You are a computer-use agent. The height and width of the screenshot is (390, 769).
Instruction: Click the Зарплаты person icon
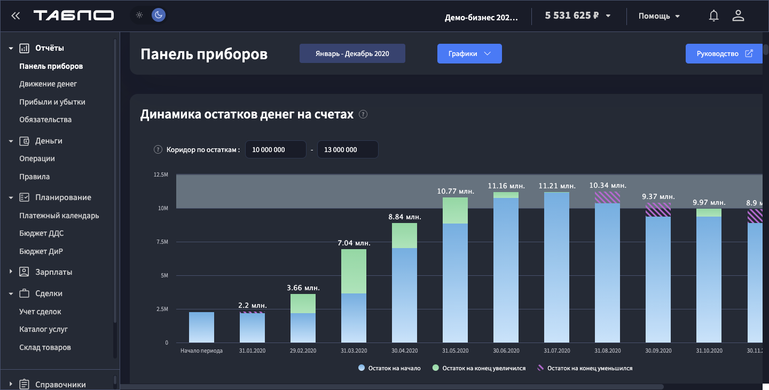[x=24, y=272]
